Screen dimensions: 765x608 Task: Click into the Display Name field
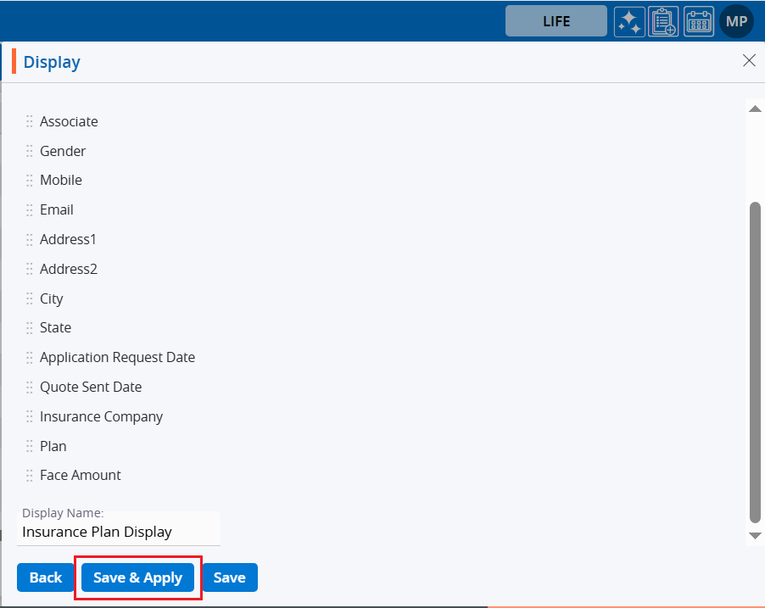pyautogui.click(x=119, y=532)
